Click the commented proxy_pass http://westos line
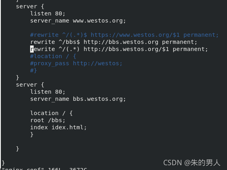 point(76,63)
